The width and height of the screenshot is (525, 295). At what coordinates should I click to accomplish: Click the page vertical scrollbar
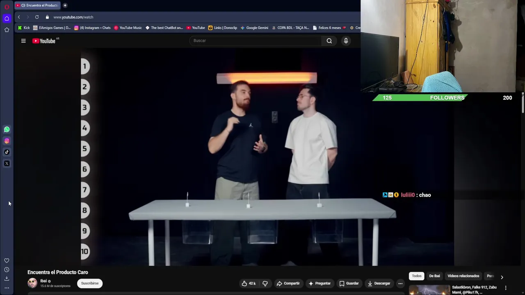pos(523,102)
